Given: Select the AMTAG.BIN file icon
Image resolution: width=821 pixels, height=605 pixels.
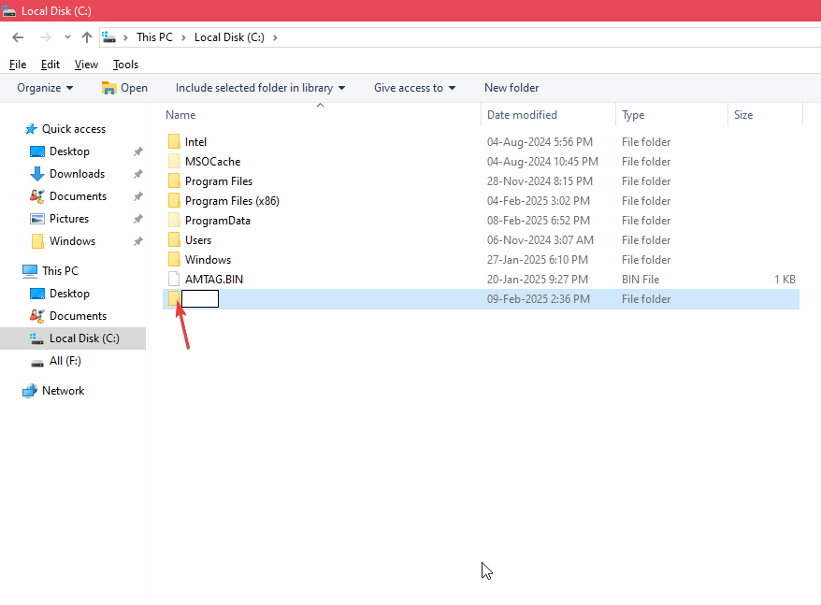Looking at the screenshot, I should pos(174,280).
